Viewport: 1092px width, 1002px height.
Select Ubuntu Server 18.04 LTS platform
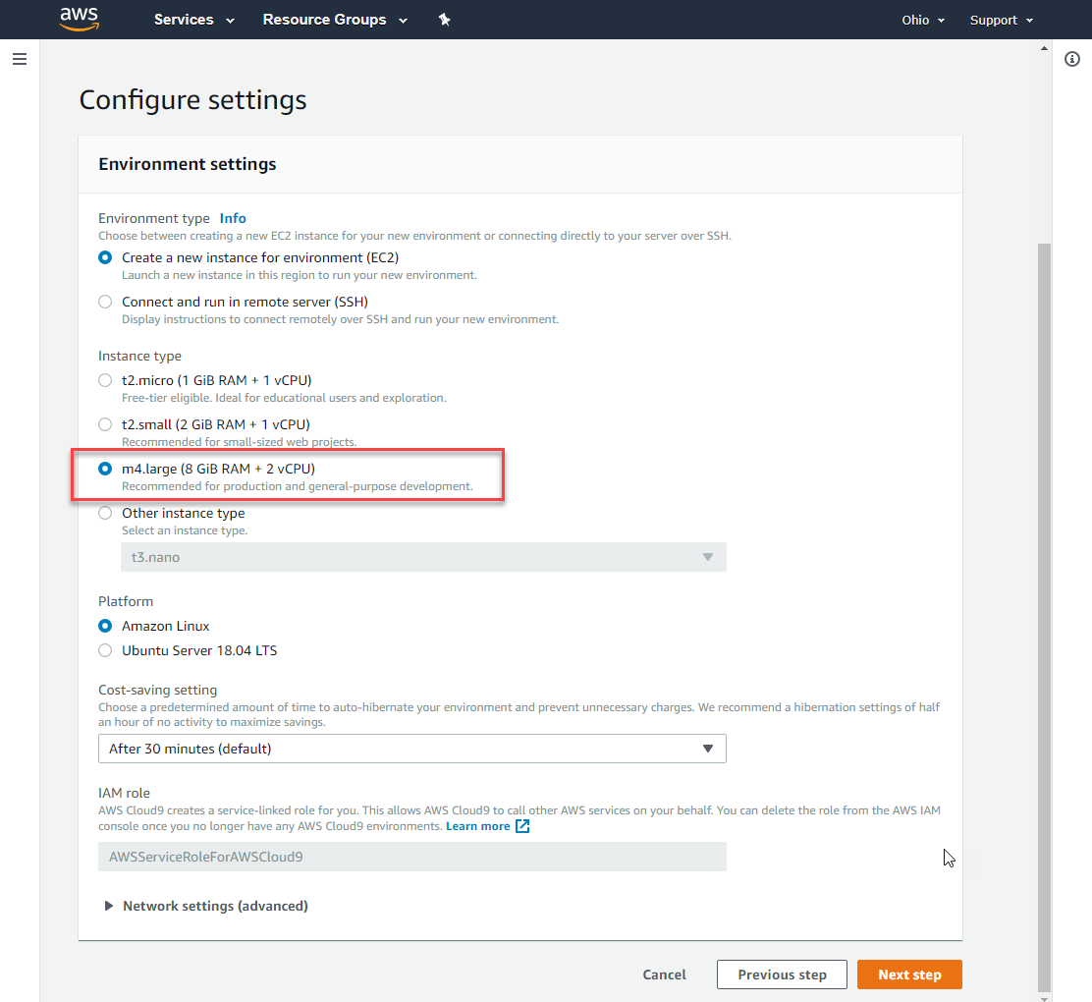pyautogui.click(x=105, y=650)
